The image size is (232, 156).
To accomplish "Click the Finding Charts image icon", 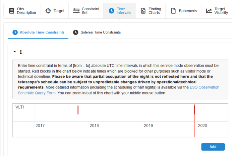I will [x=143, y=11].
